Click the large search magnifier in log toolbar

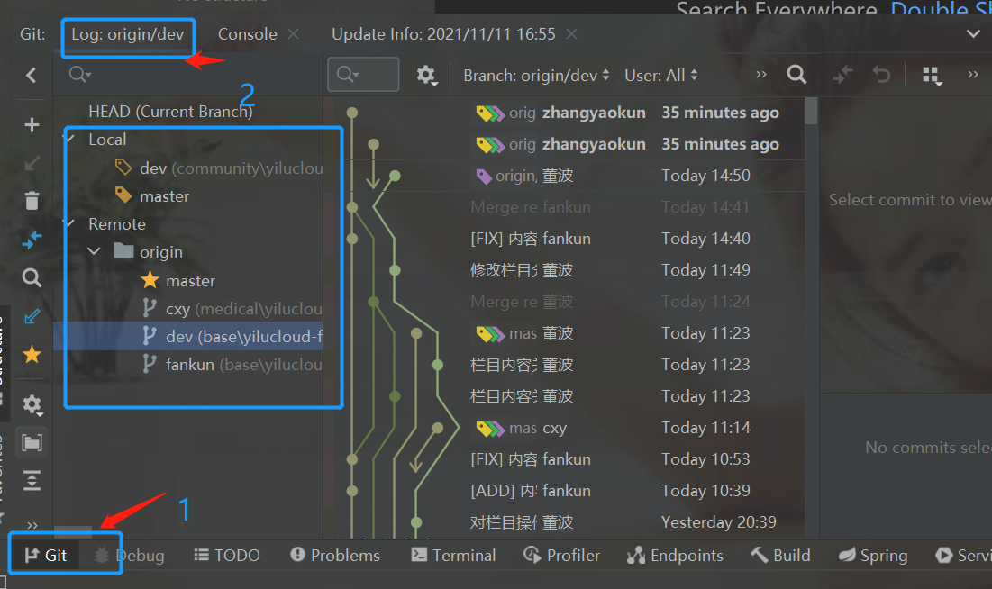click(796, 76)
